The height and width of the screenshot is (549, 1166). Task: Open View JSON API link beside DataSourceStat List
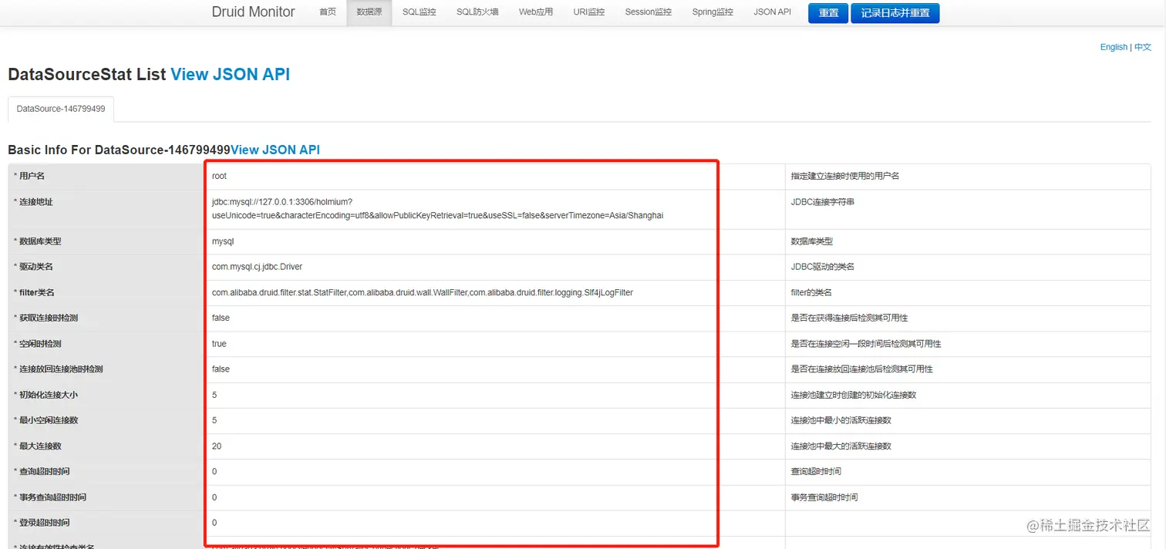(230, 75)
